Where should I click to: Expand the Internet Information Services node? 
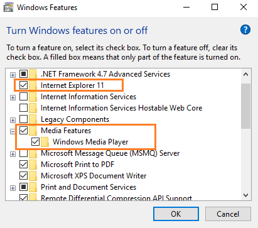click(13, 97)
